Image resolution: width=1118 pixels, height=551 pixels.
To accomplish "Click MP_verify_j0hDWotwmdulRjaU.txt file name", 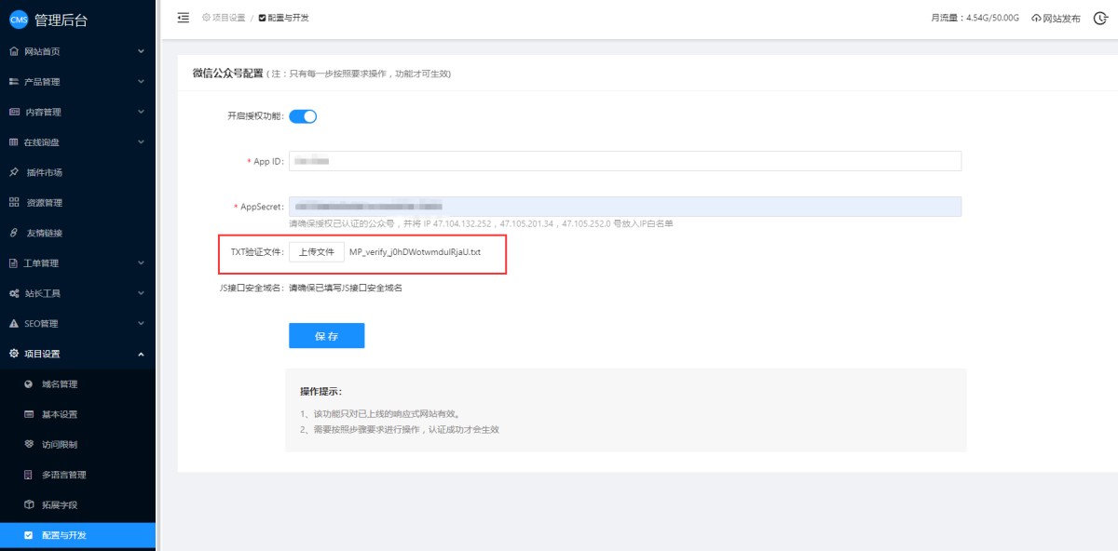I will [x=415, y=252].
